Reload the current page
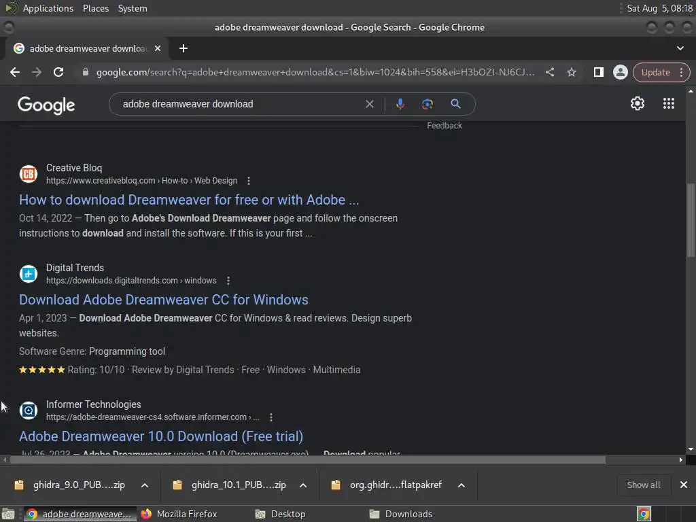This screenshot has height=522, width=696. pyautogui.click(x=58, y=72)
